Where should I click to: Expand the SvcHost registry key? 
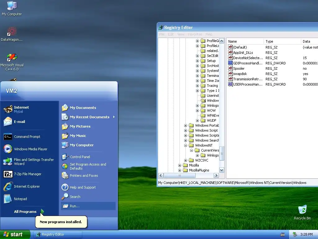click(197, 66)
